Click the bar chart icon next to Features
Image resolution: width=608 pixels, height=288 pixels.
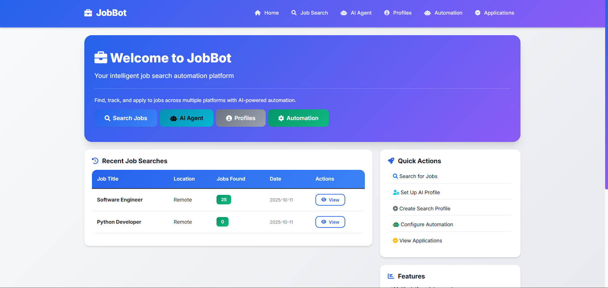point(391,276)
